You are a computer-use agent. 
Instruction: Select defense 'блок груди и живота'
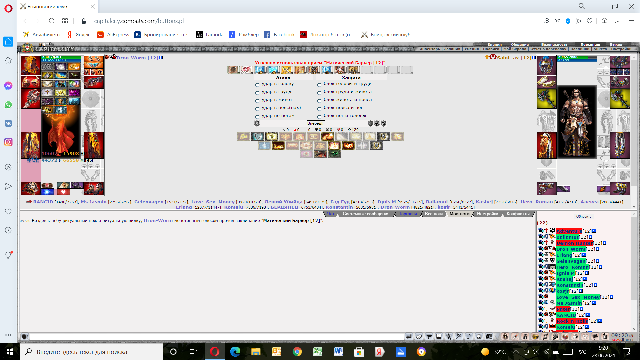(319, 93)
